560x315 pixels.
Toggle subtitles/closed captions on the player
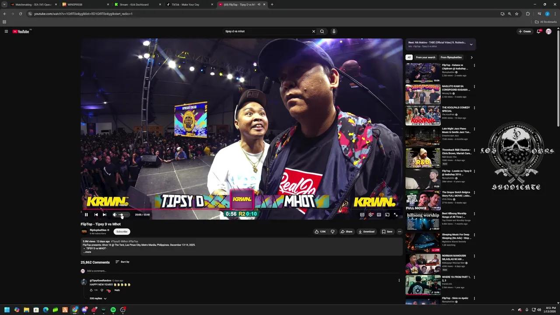[362, 215]
